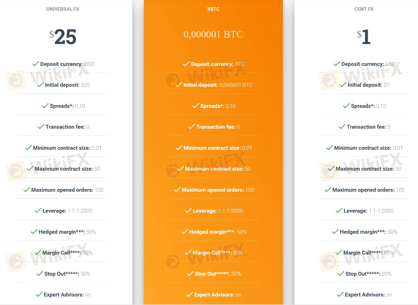
Task: Select 'Spreads*: 0,10' text in XBTC column
Action: 218,106
